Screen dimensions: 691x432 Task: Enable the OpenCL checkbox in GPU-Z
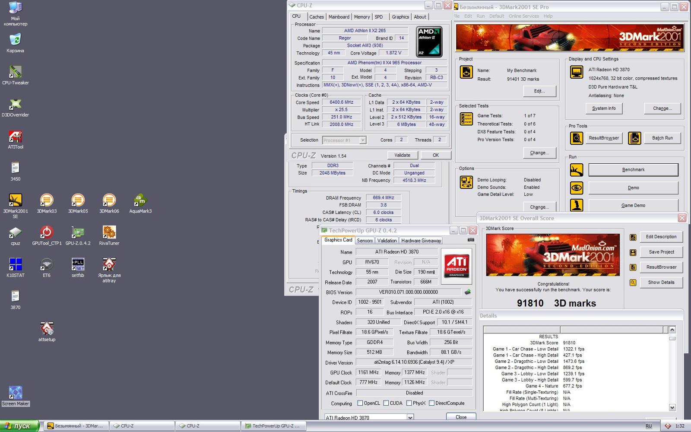pos(360,403)
